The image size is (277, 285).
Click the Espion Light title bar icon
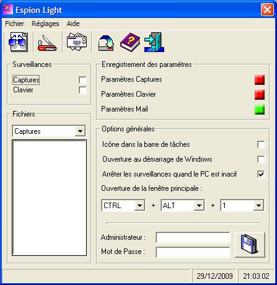(7, 9)
